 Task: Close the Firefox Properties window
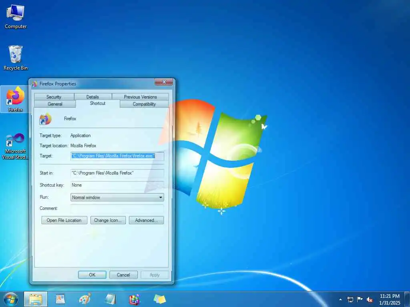point(164,82)
